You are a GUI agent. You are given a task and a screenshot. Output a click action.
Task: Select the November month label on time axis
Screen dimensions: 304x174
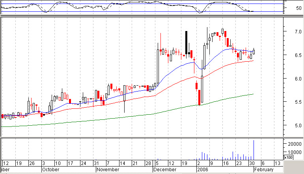pos(108,170)
